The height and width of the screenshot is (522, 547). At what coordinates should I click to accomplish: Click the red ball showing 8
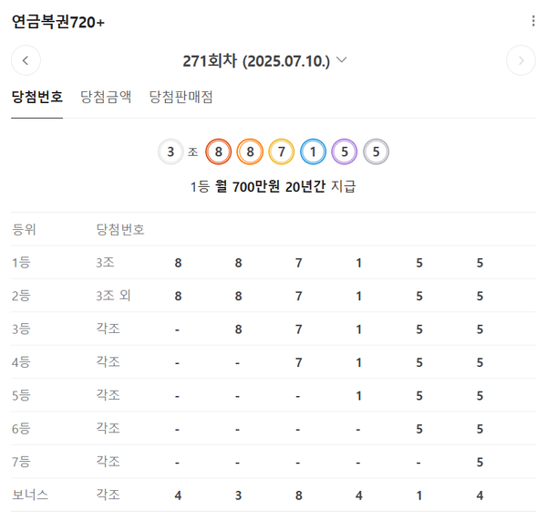coord(219,151)
